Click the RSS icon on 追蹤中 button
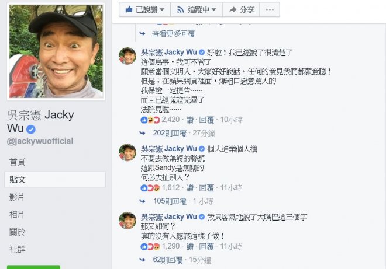The height and width of the screenshot is (269, 386). (x=181, y=9)
